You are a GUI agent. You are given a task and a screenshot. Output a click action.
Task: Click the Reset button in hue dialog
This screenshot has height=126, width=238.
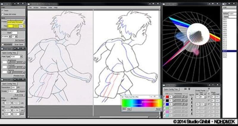[x=158, y=109]
